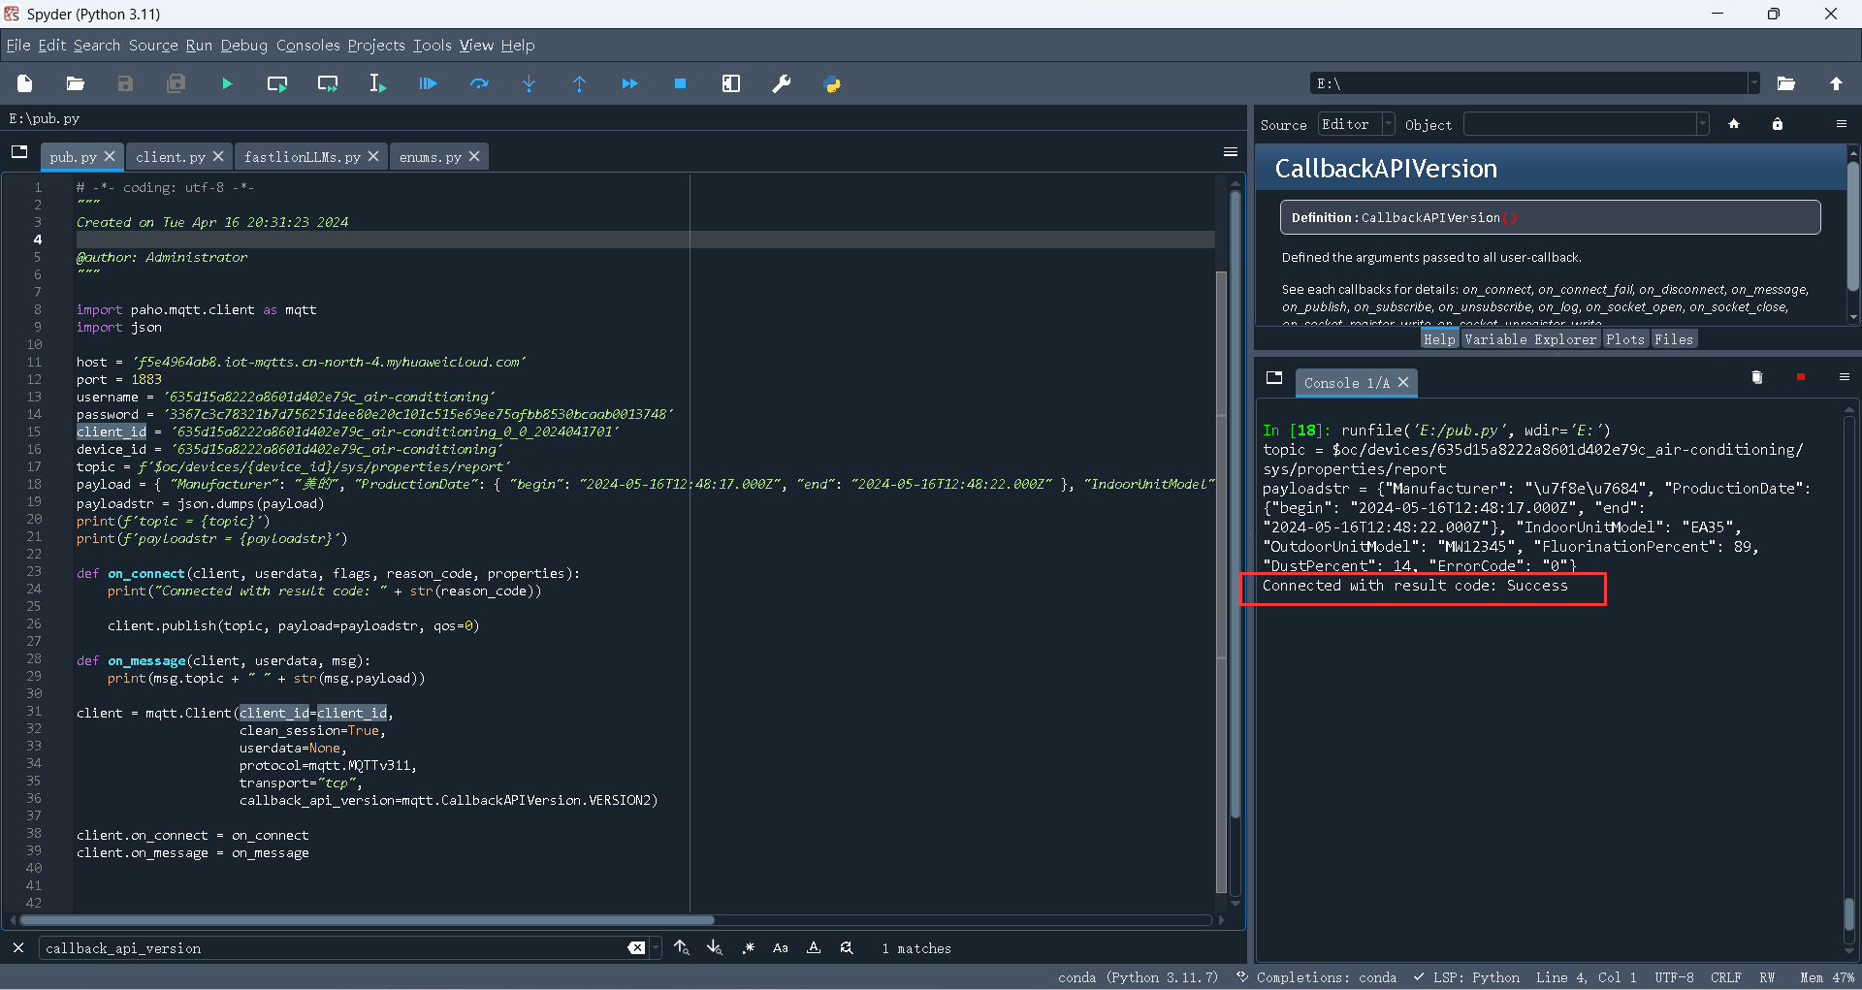Click the Help pane home icon

point(1734,124)
